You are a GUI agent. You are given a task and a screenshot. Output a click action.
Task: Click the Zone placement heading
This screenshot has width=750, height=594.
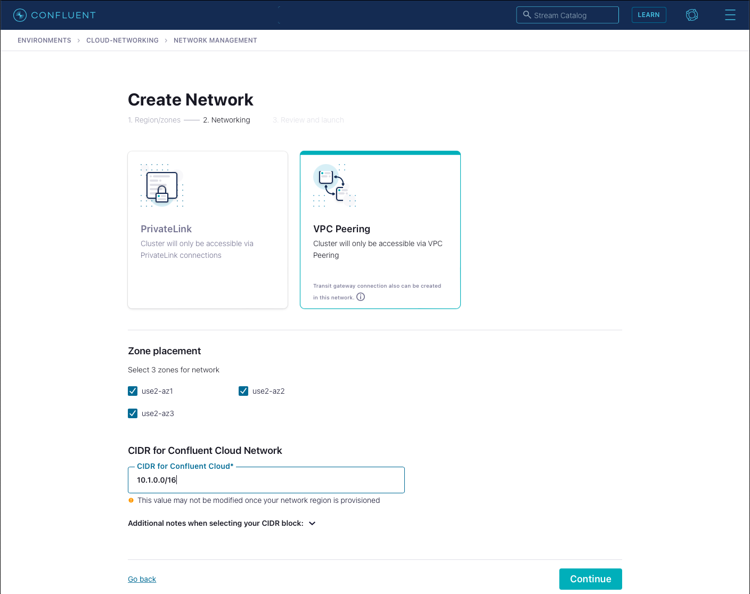click(x=165, y=351)
